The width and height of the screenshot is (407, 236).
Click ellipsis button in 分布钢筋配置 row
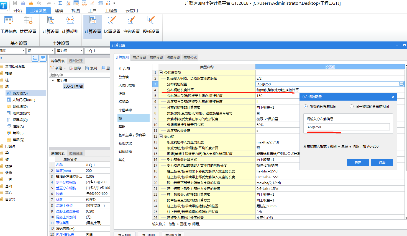401,84
